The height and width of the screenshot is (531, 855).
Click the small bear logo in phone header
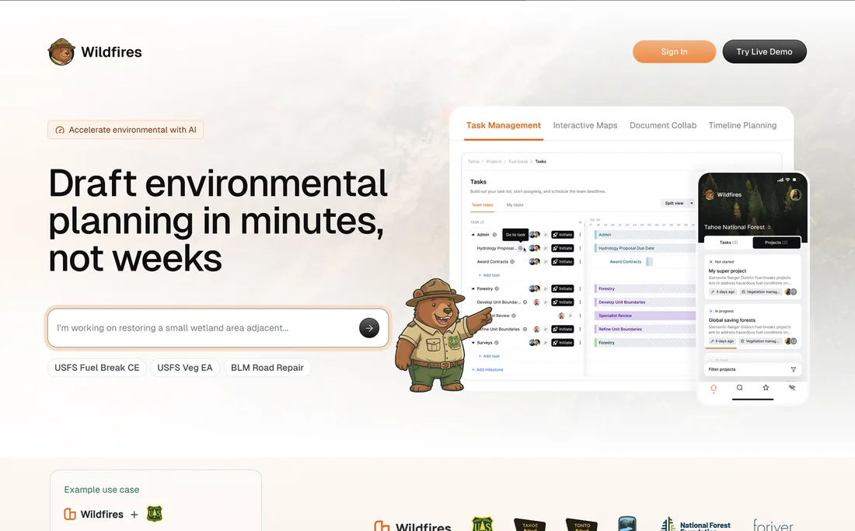point(710,194)
